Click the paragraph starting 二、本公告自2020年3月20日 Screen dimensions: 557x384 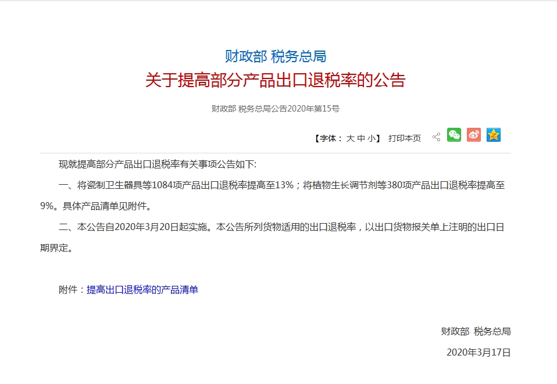pyautogui.click(x=272, y=238)
